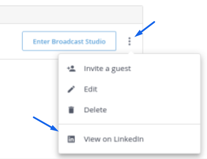Choose the Edit text in the dropdown
The height and width of the screenshot is (159, 207).
[x=91, y=89]
